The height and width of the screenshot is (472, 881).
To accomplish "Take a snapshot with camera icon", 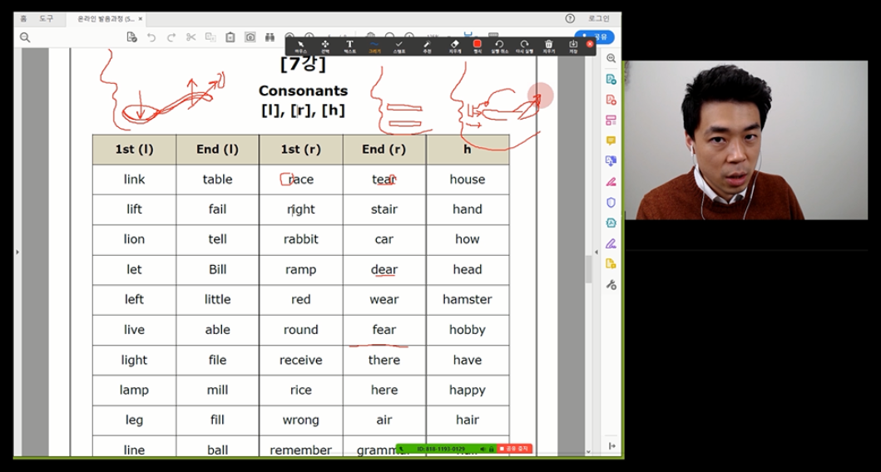I will click(250, 37).
